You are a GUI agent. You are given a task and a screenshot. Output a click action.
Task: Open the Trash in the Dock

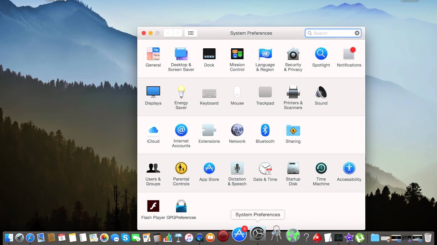pos(428,238)
